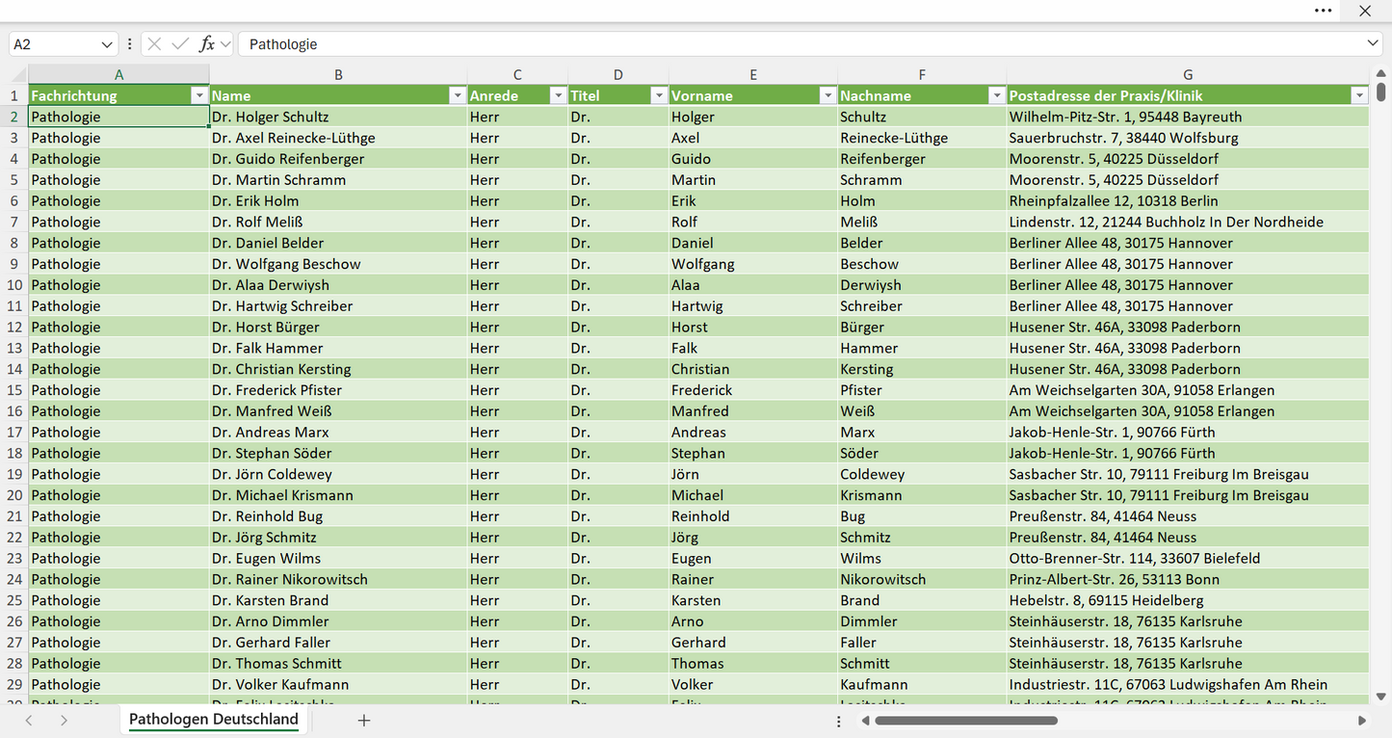Click the Select All corner triangle
This screenshot has height=738, width=1392.
pos(19,75)
